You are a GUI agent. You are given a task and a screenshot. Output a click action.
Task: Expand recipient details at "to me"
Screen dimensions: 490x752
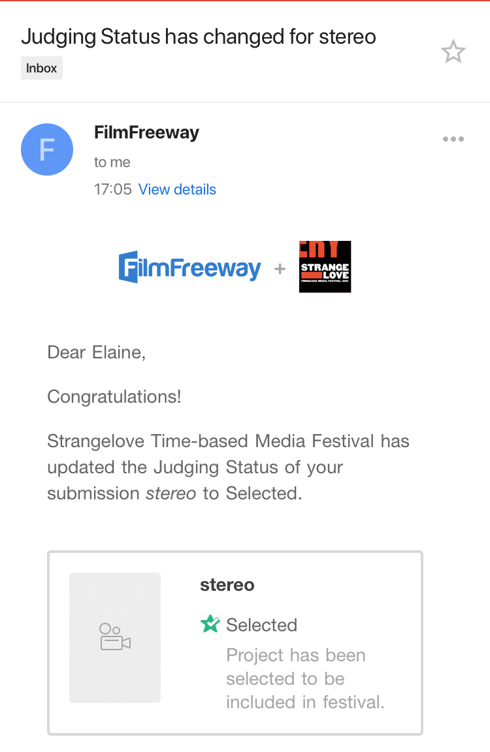[x=112, y=163]
